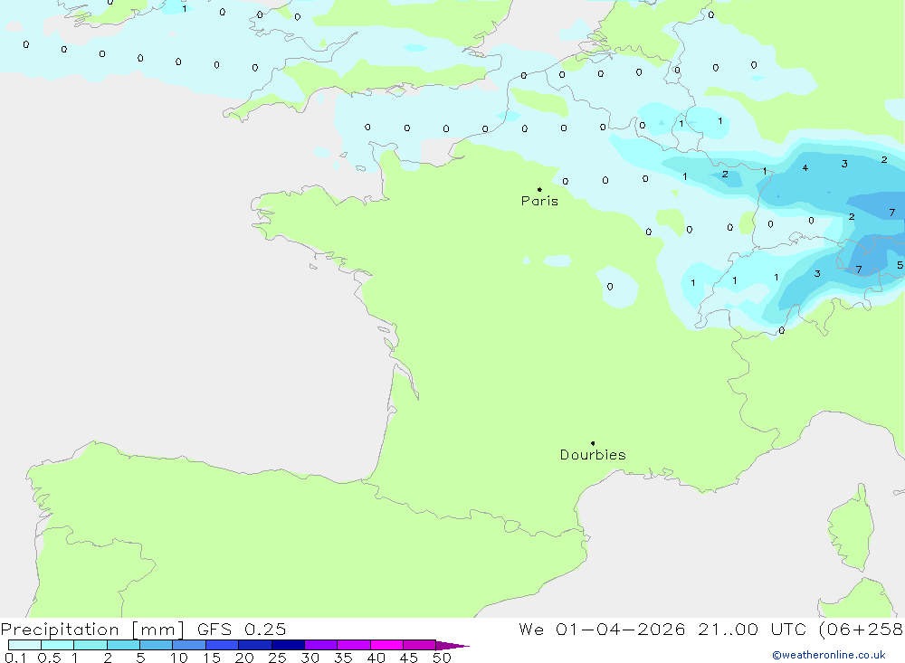Pick the 30–35 mm purple legend swatch
Screen dimensions: 905x663
coord(321,645)
